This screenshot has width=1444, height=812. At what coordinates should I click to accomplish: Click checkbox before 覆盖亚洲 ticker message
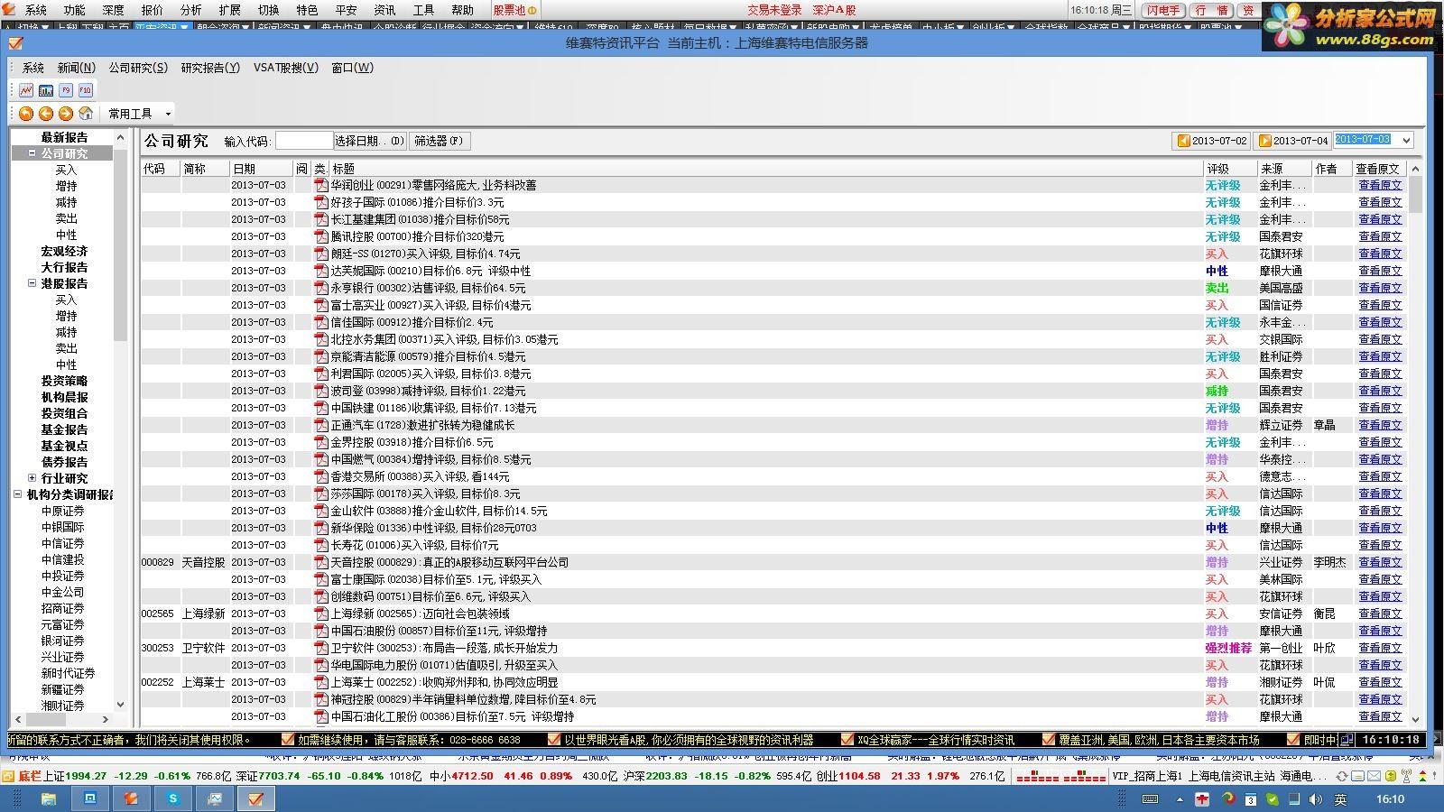tap(1048, 740)
